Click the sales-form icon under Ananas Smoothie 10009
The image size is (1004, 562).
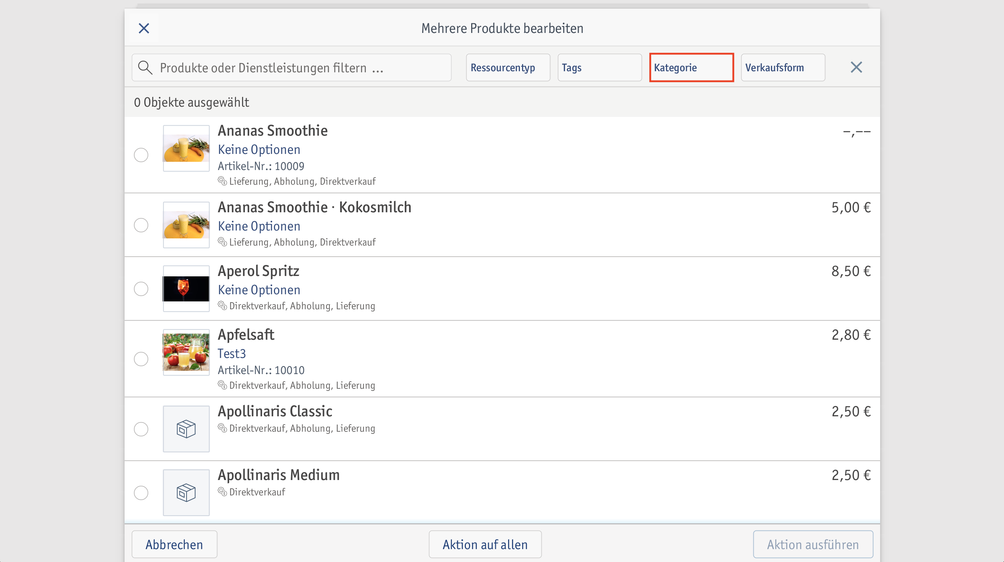pos(222,181)
